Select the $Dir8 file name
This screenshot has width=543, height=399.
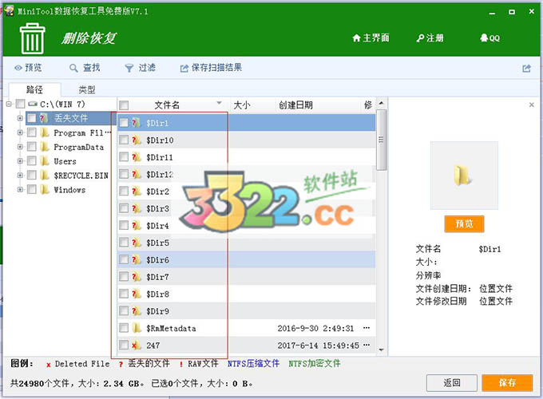157,294
